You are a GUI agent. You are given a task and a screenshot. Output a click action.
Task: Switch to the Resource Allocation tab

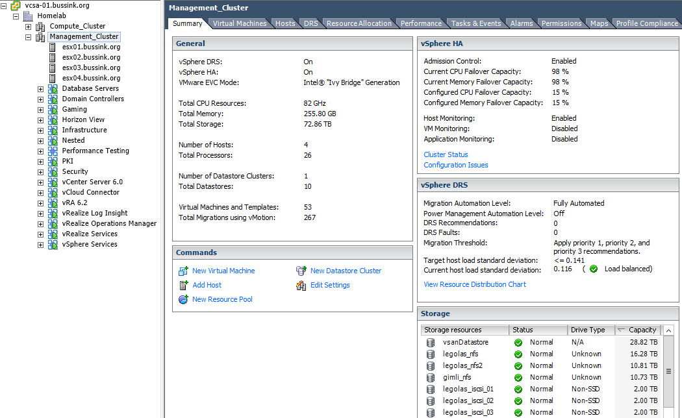[359, 23]
